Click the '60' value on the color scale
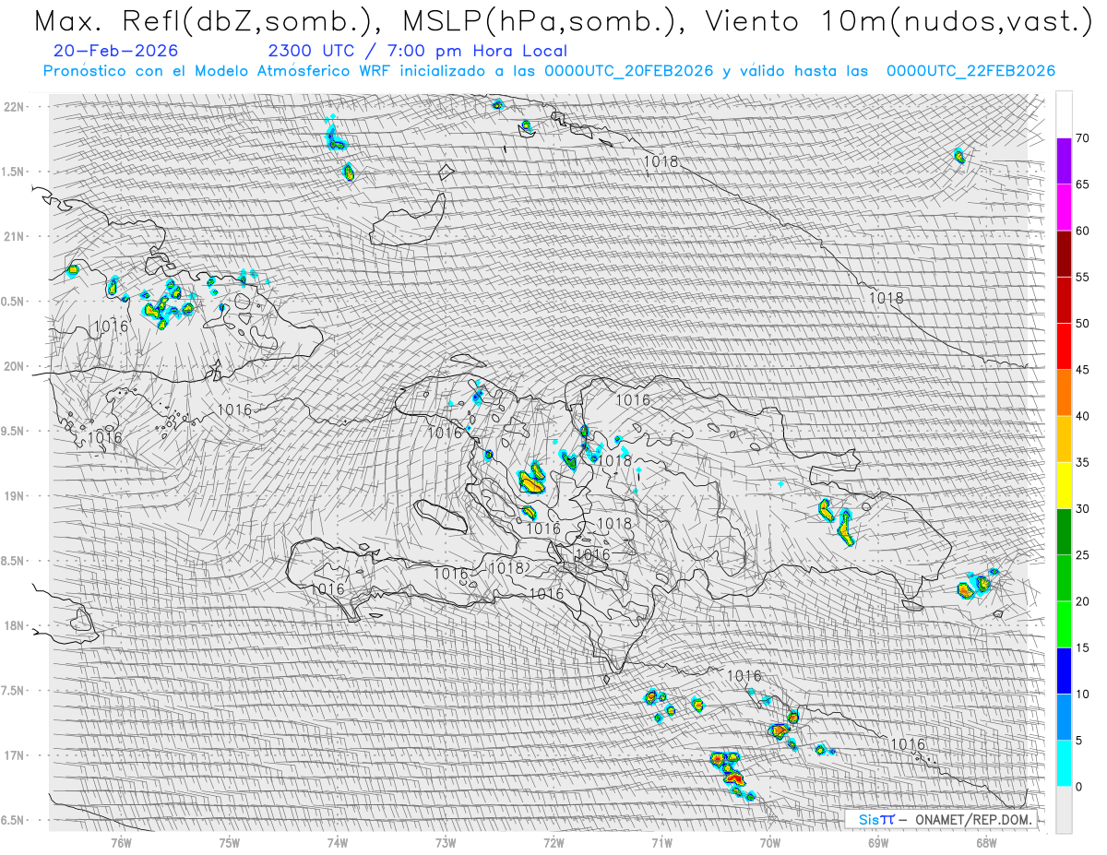1107x855 pixels. 1082,231
